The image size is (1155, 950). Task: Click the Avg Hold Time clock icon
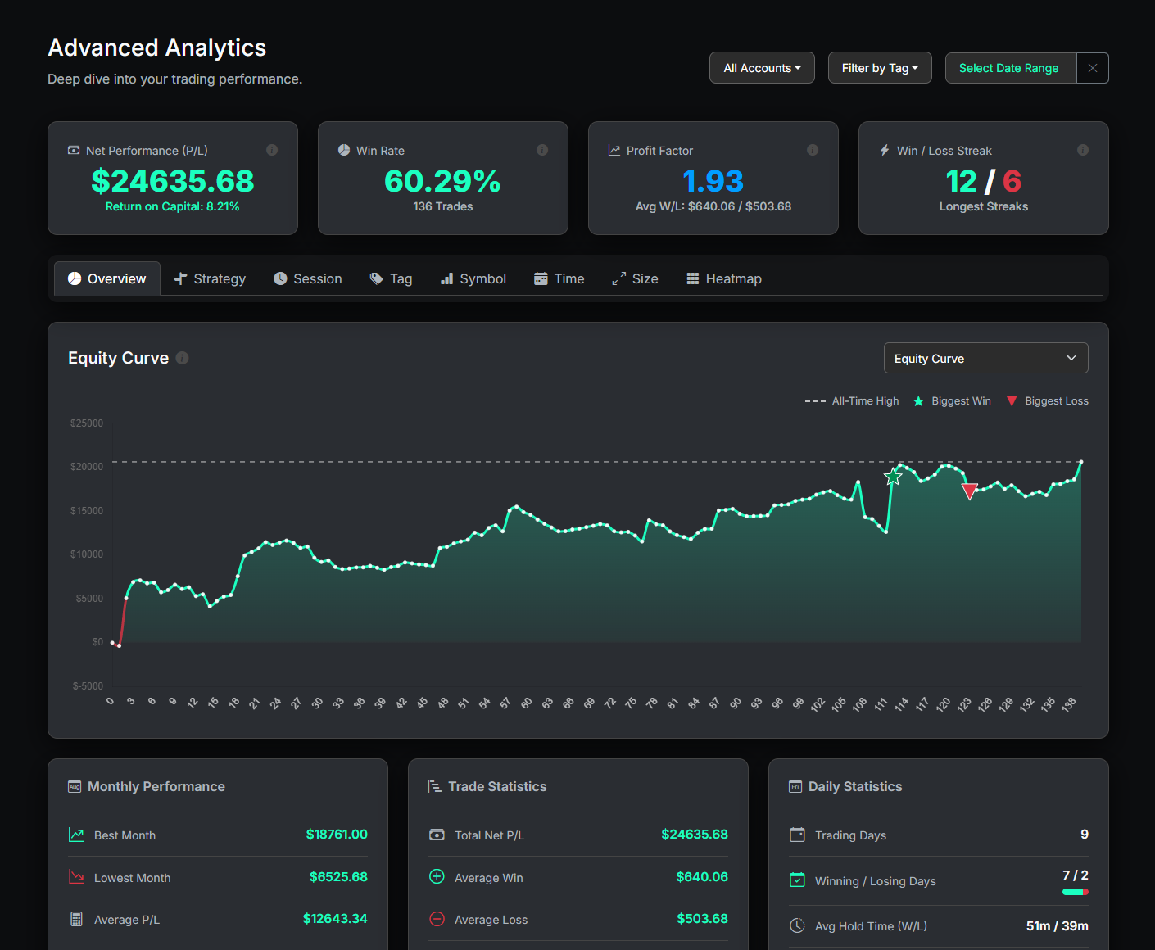click(x=797, y=925)
